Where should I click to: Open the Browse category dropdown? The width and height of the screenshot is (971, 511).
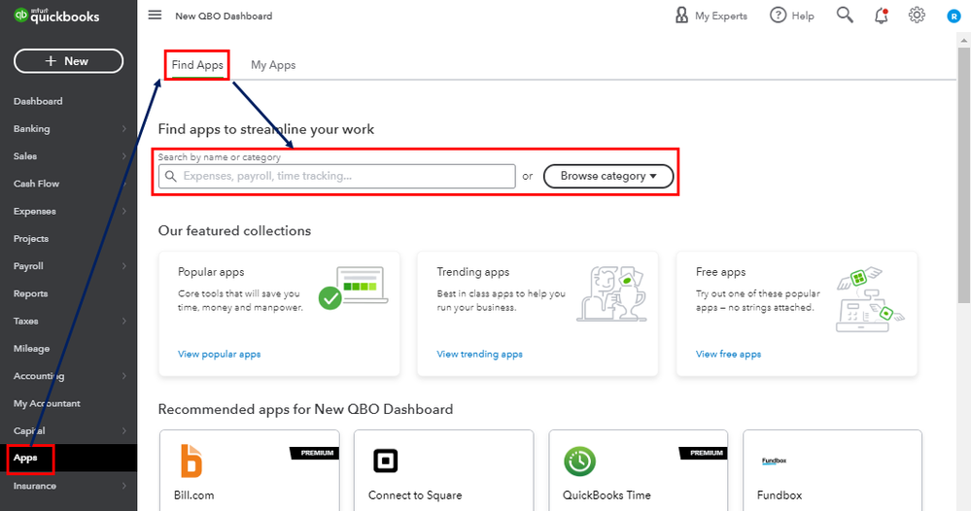pos(608,176)
